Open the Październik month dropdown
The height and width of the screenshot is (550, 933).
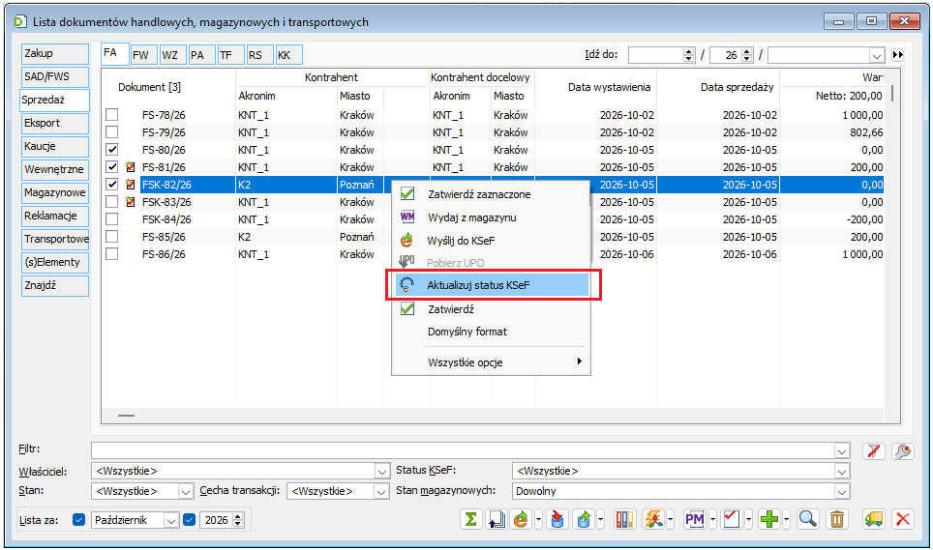click(x=171, y=520)
